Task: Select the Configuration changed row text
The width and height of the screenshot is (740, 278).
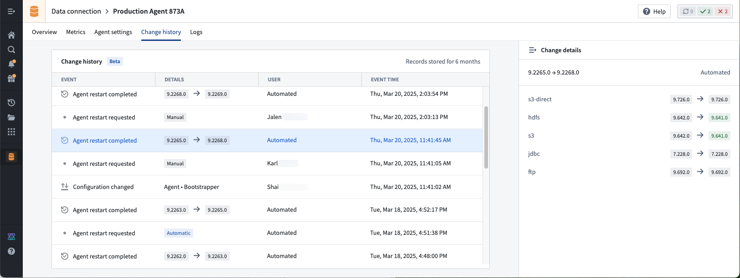Action: (103, 187)
